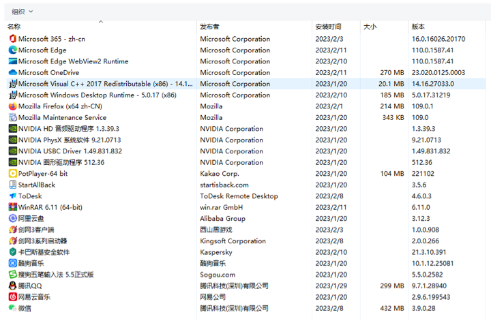
Task: Click the NVIDIA 512.36 graphics driver icon
Action: (x=12, y=162)
